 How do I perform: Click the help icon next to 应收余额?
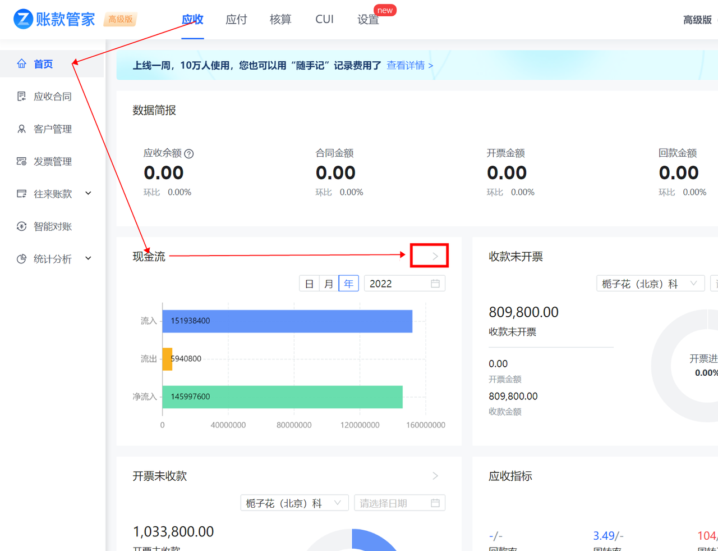point(189,153)
